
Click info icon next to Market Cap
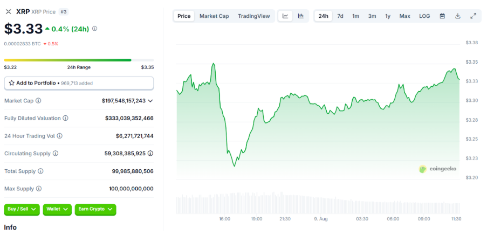(x=38, y=101)
